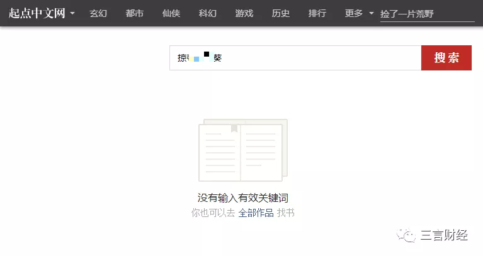Open the 科幻 category
483x256 pixels.
tap(208, 13)
